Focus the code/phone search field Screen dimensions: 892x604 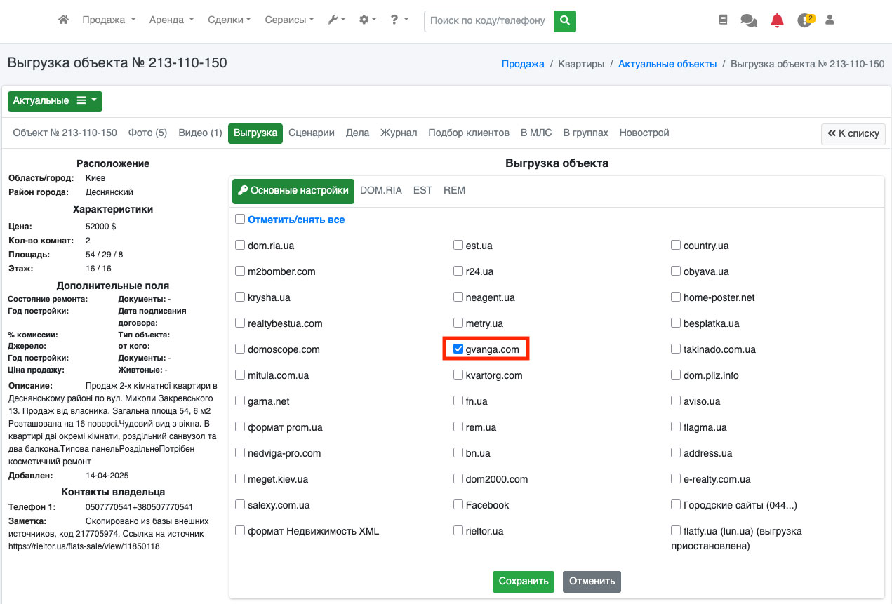[x=488, y=21]
